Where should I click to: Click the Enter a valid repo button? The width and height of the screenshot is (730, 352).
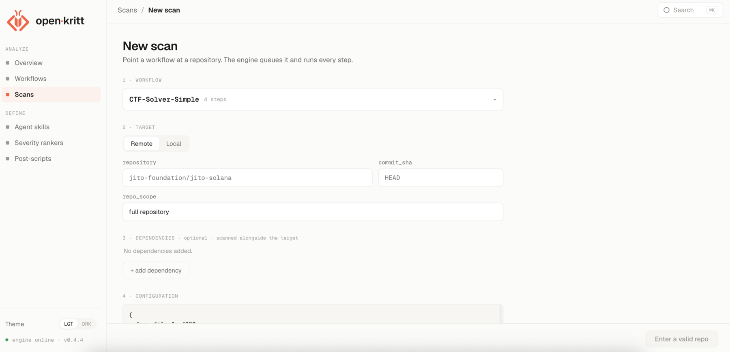click(x=681, y=339)
